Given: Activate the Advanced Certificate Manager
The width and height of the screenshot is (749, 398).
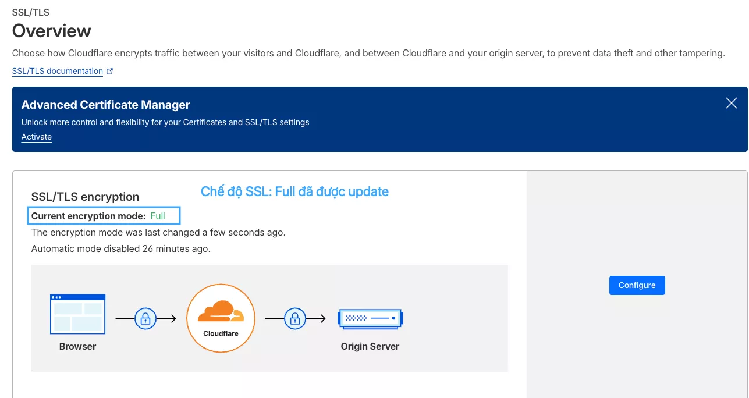Looking at the screenshot, I should click(x=36, y=136).
